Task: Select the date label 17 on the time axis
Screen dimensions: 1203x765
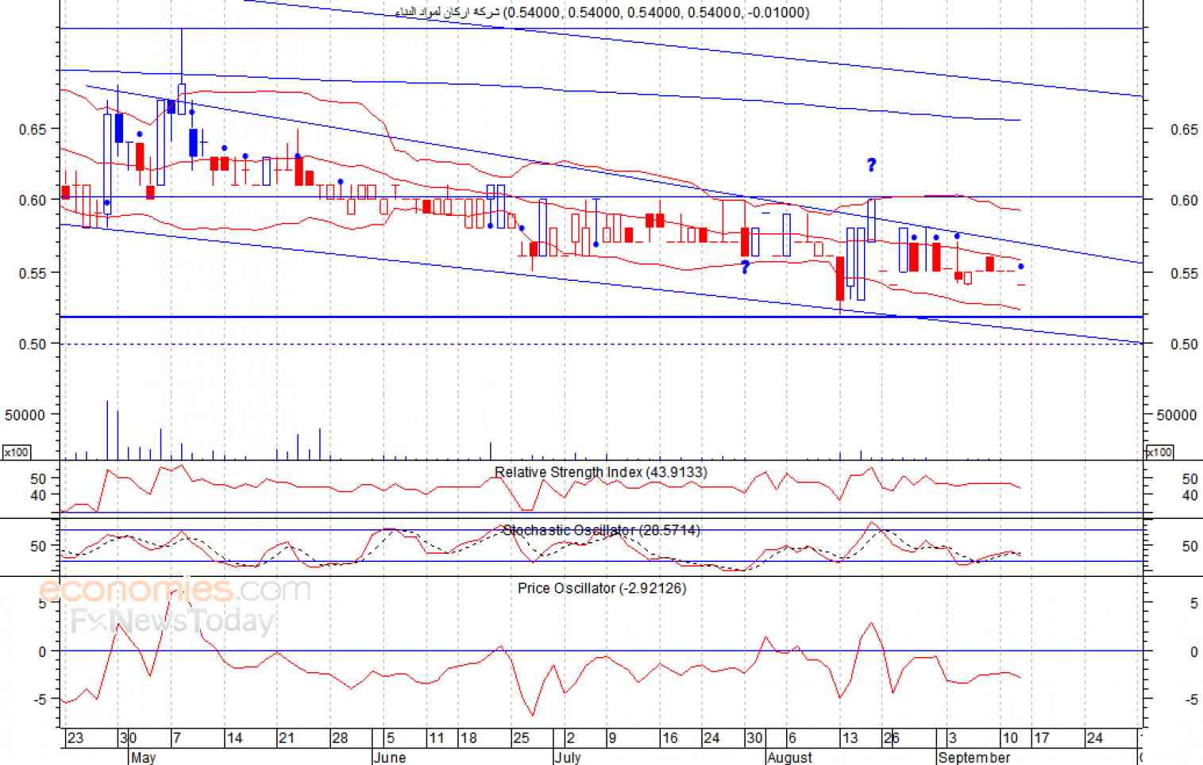Action: pos(1041,738)
